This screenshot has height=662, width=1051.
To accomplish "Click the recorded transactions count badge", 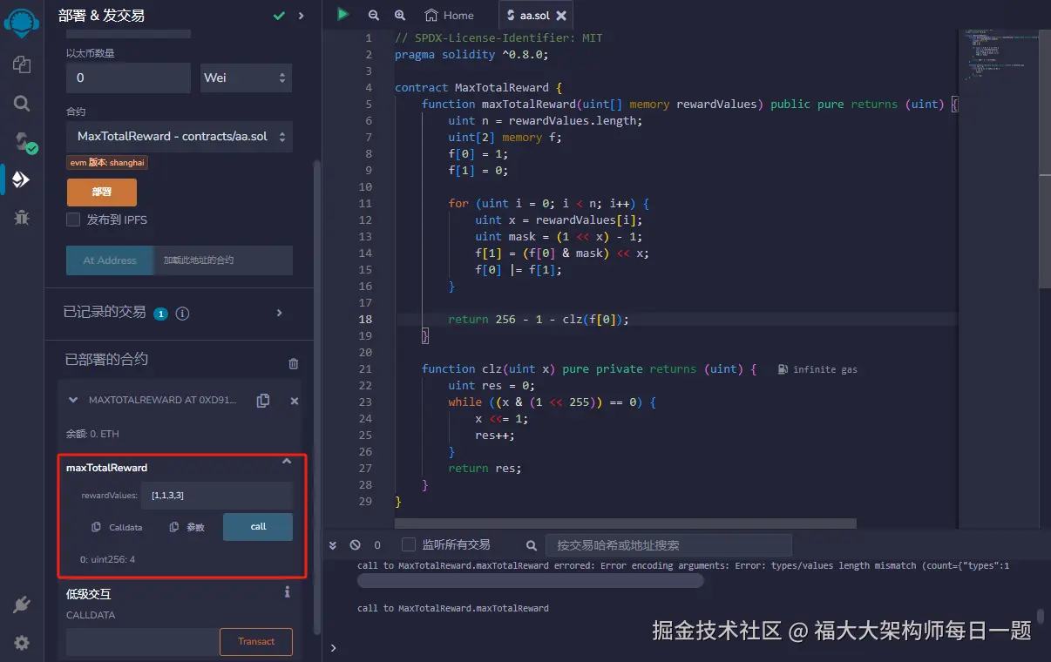I will (160, 314).
